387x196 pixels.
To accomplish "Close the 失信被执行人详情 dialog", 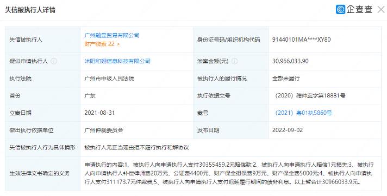I will 381,10.
